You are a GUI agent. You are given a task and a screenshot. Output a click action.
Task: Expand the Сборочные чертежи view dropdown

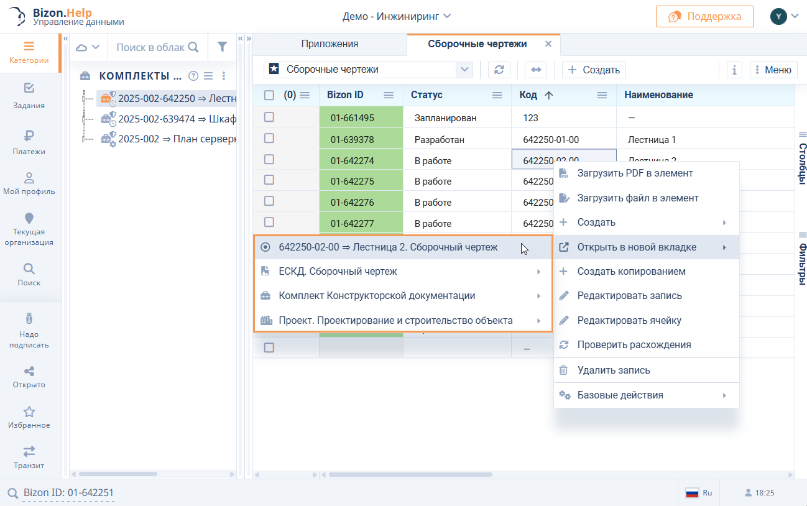[x=464, y=70]
